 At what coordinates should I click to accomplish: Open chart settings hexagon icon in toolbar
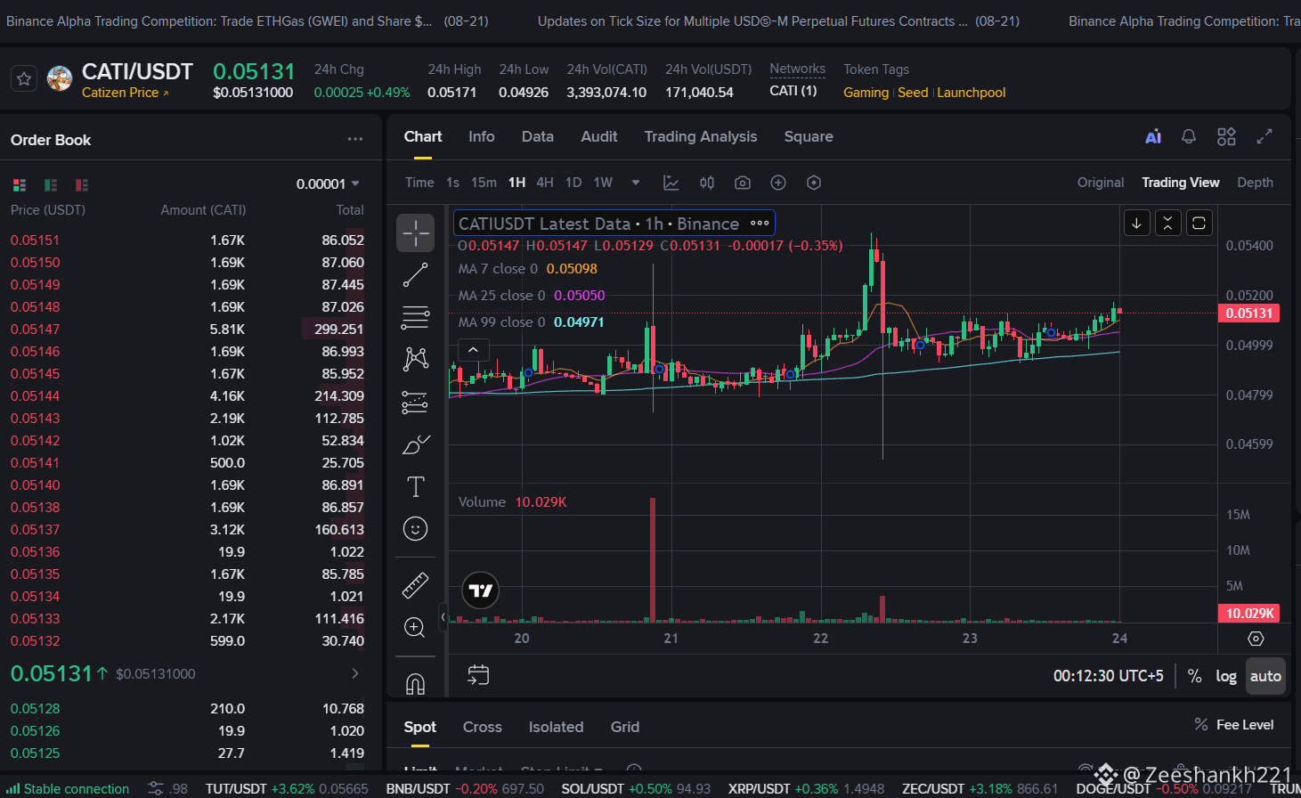tap(814, 183)
